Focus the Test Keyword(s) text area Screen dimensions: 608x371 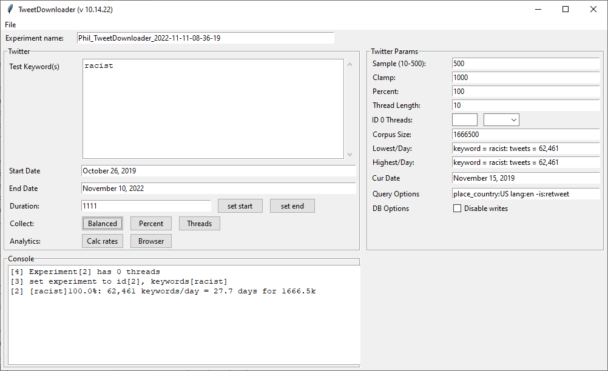(x=212, y=109)
